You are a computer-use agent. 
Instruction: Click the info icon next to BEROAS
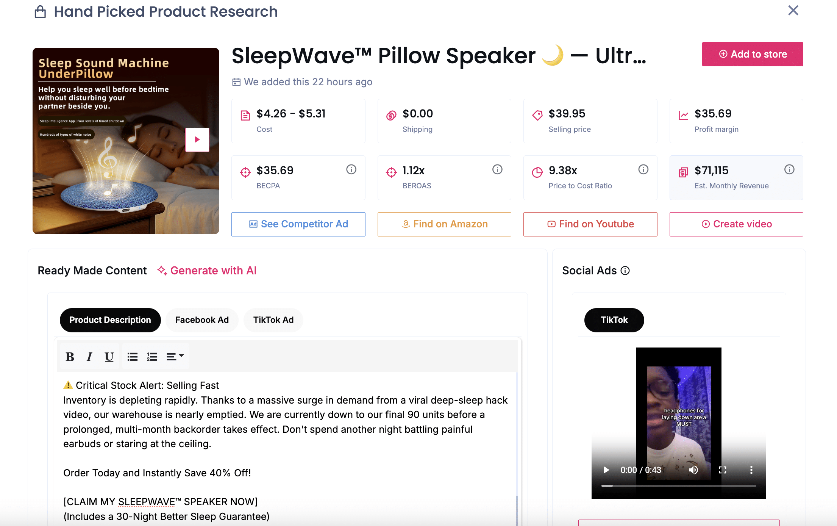tap(497, 169)
